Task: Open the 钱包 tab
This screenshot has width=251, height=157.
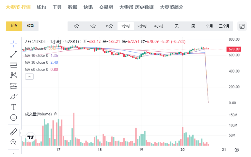Action: [41, 7]
